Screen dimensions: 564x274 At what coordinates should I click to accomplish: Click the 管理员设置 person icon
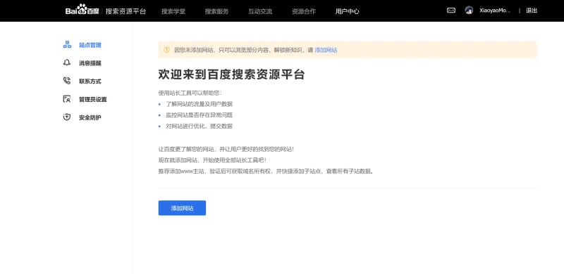point(67,99)
